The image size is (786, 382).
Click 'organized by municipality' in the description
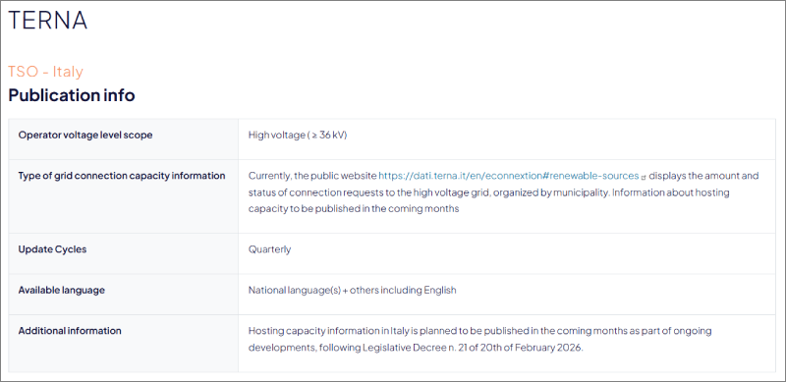(550, 192)
